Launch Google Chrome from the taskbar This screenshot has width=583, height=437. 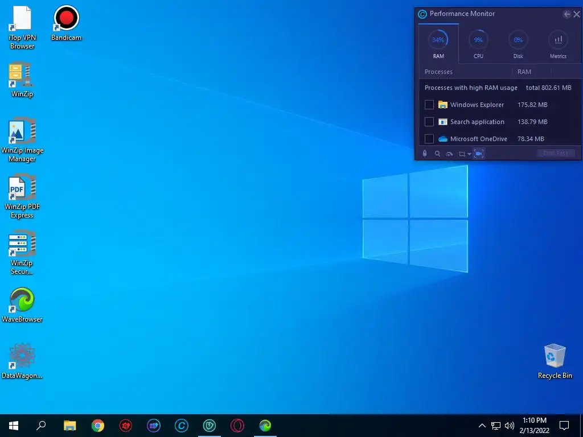(x=98, y=426)
